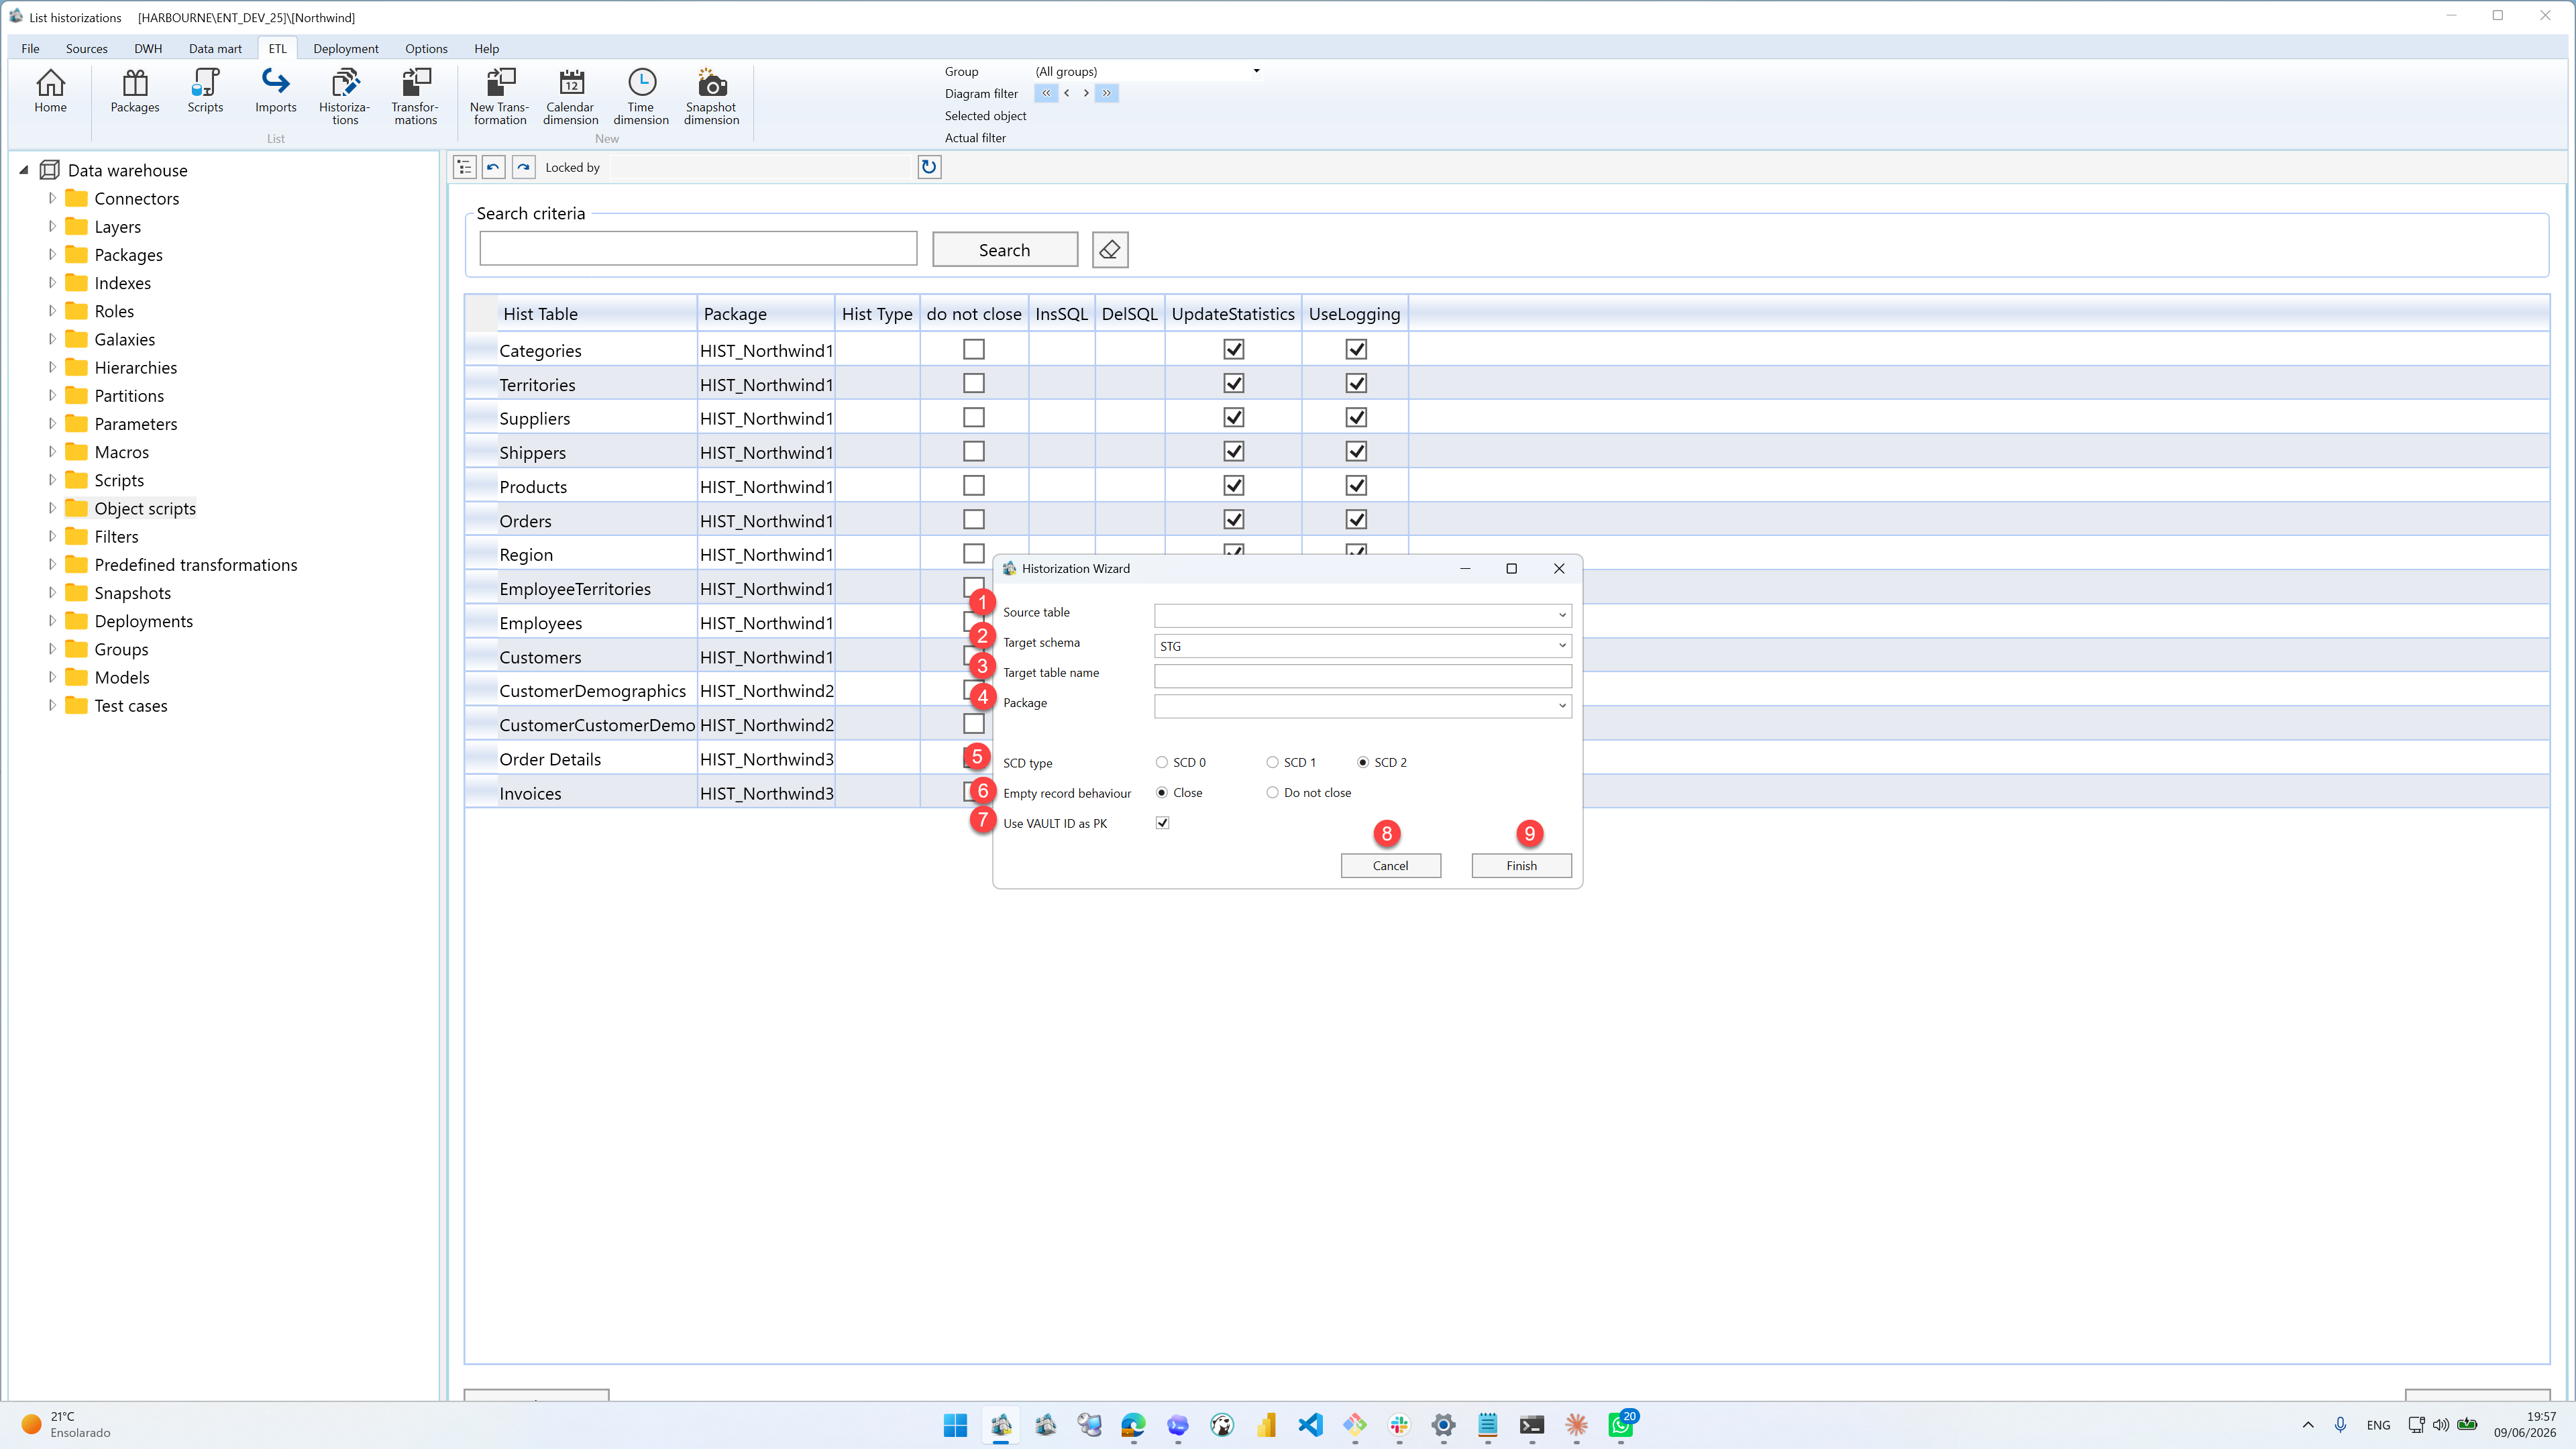Image resolution: width=2576 pixels, height=1449 pixels.
Task: Select Do not close empty record behaviour
Action: point(1272,792)
